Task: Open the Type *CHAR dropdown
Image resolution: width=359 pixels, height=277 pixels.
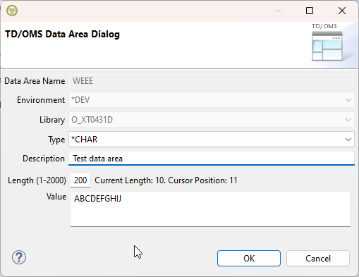Action: [x=212, y=140]
